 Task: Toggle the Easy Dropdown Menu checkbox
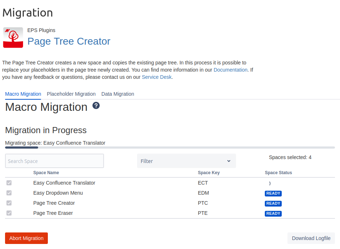point(9,193)
